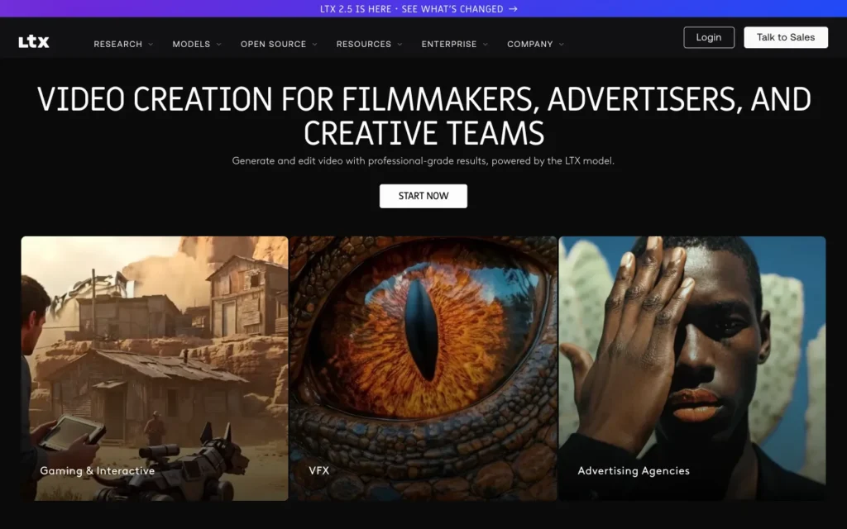Click the Talk to Sales button
This screenshot has height=529, width=847.
(x=786, y=37)
